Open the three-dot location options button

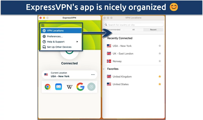click(93, 75)
